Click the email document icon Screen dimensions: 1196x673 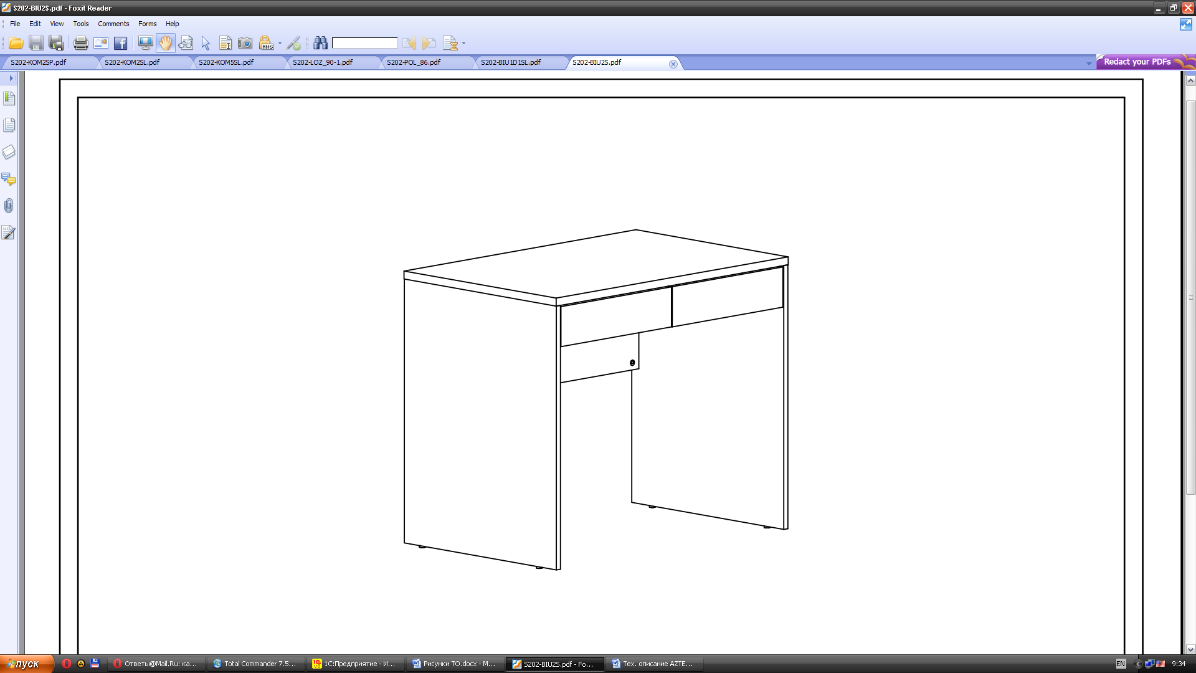click(101, 43)
